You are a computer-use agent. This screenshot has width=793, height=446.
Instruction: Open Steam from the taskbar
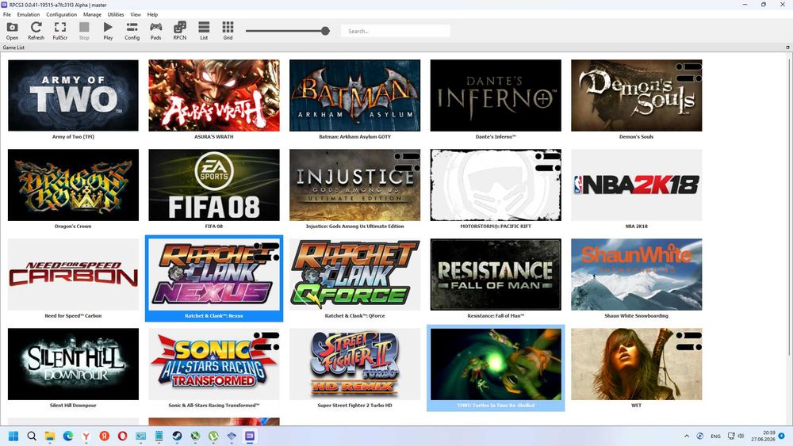click(x=177, y=436)
